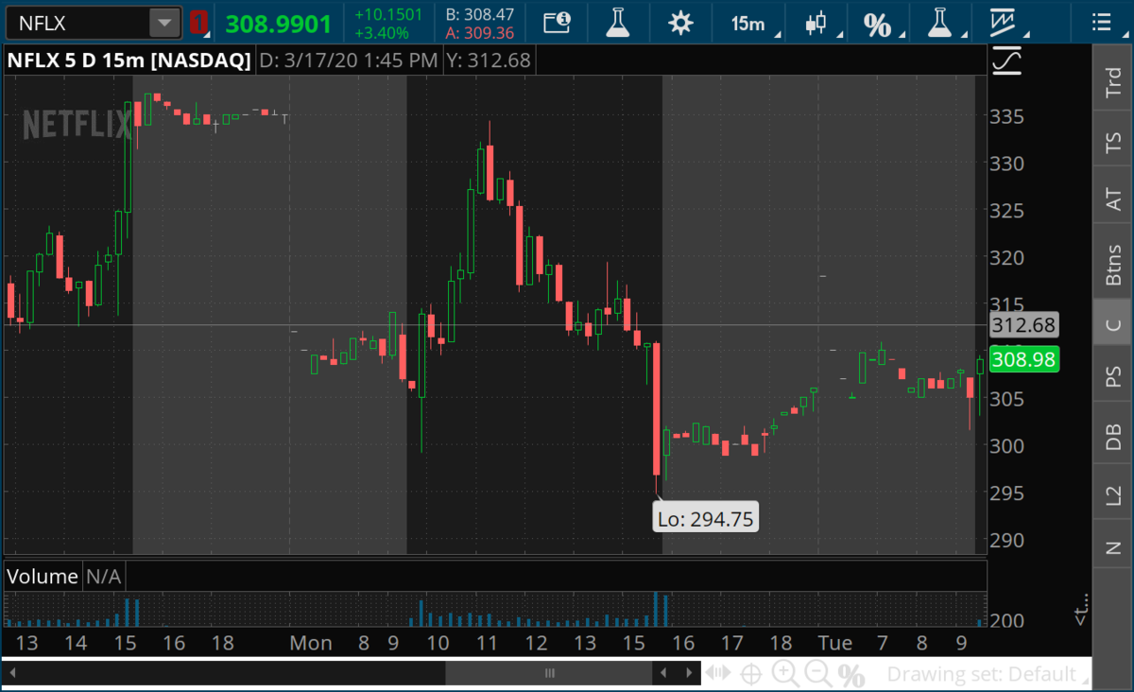
Task: Zoom in with the magnifier plus icon
Action: [784, 674]
